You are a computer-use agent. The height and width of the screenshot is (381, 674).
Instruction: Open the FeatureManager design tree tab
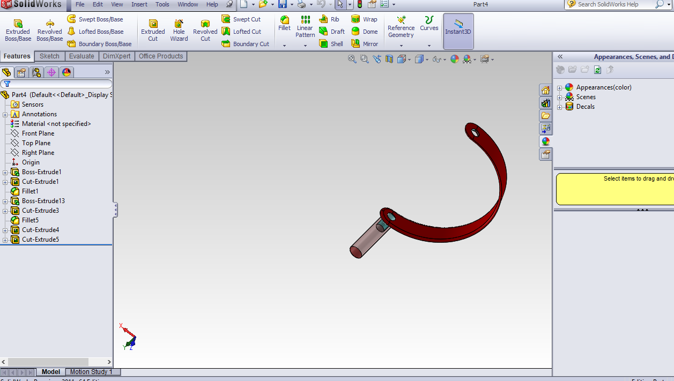click(x=7, y=72)
